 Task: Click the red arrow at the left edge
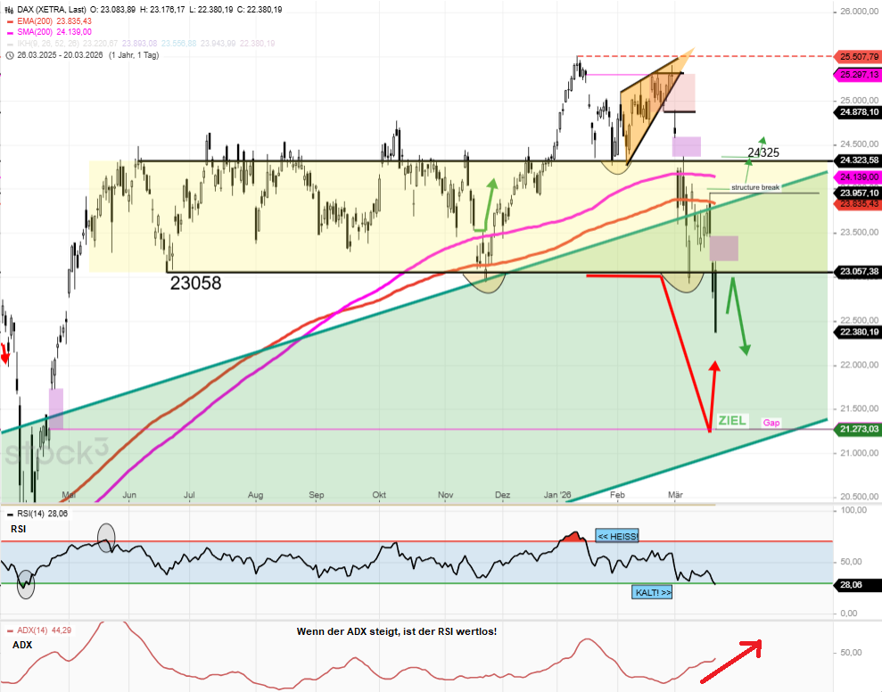tap(4, 354)
